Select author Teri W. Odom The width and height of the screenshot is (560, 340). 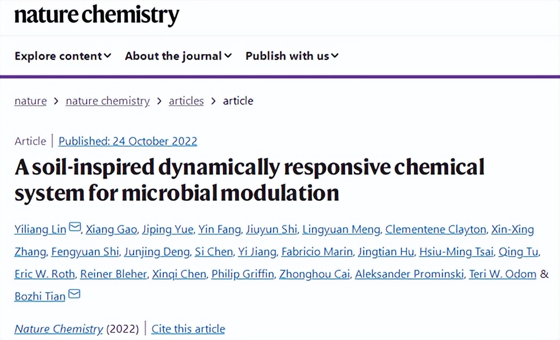pos(502,274)
